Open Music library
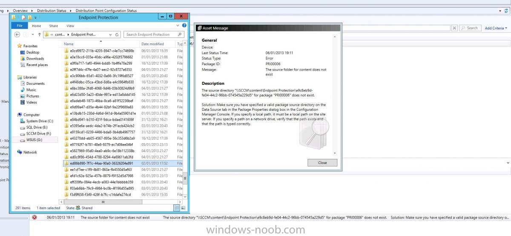 31,90
